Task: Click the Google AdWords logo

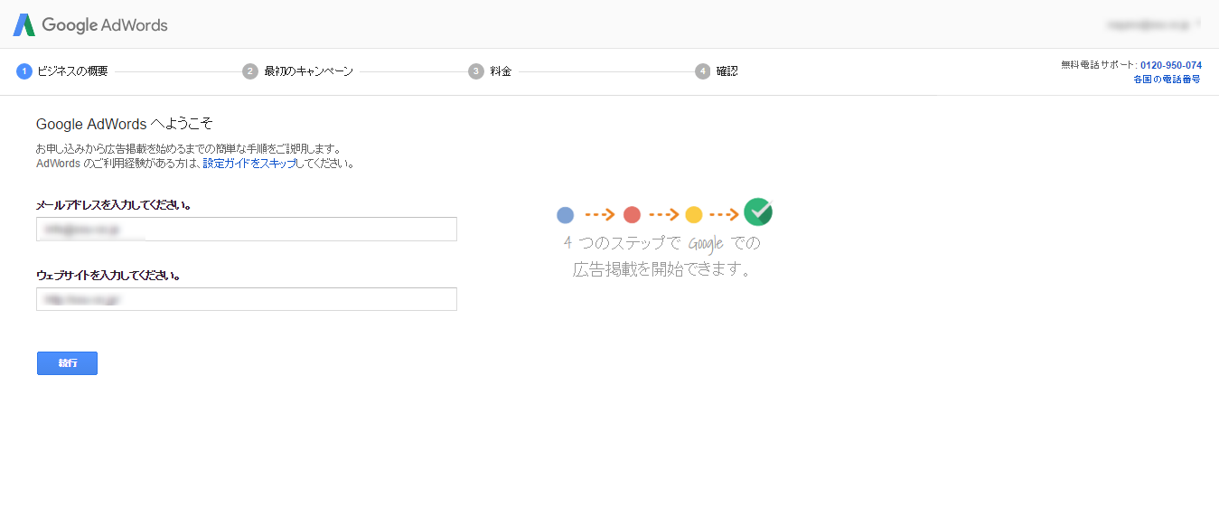Action: (90, 25)
